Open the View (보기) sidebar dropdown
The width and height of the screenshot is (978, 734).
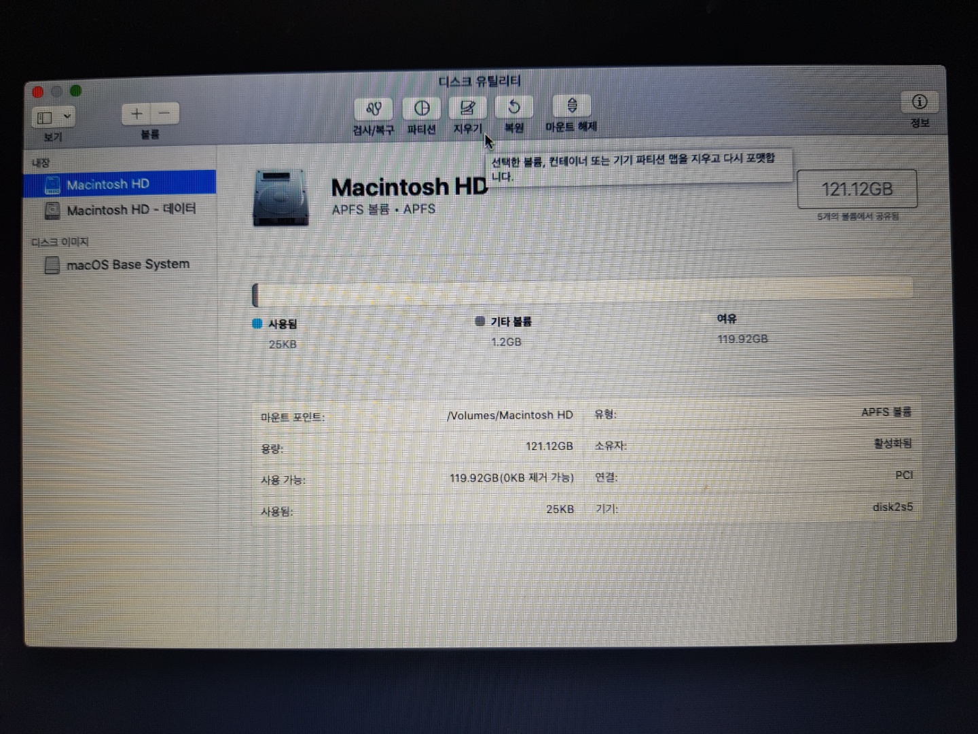click(x=53, y=117)
